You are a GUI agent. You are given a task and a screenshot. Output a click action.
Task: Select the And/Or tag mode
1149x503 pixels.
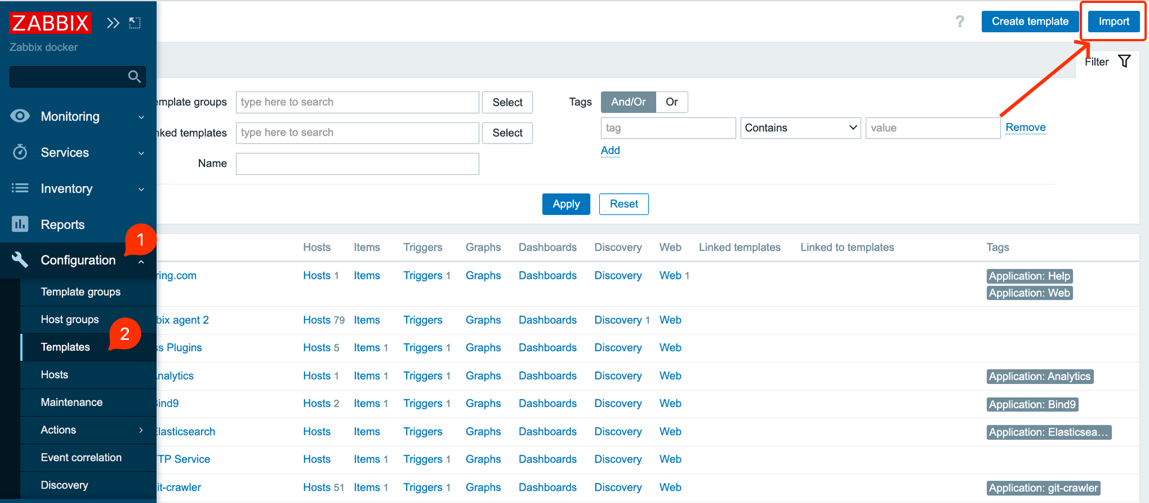click(628, 102)
